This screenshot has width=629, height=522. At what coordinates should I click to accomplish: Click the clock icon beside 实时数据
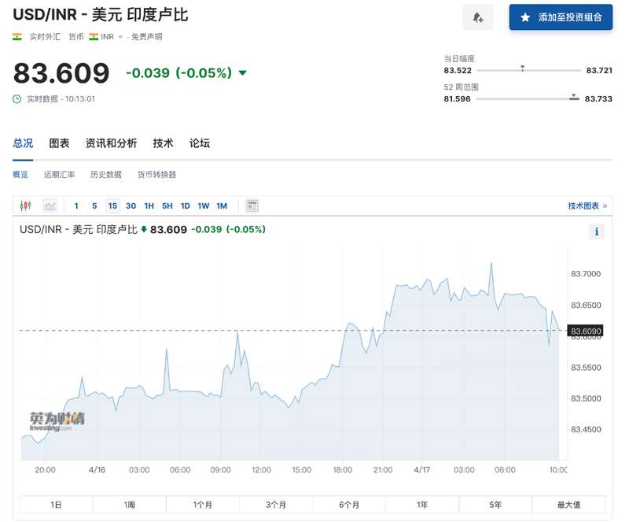17,98
